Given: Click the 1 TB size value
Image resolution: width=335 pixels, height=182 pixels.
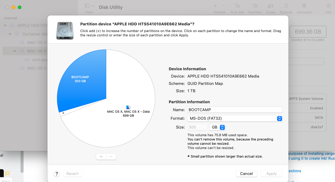Looking at the screenshot, I should (191, 91).
